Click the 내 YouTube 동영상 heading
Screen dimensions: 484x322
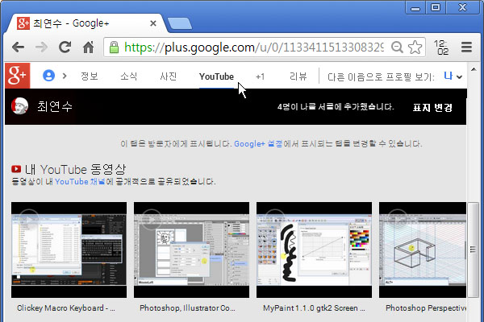tap(75, 169)
